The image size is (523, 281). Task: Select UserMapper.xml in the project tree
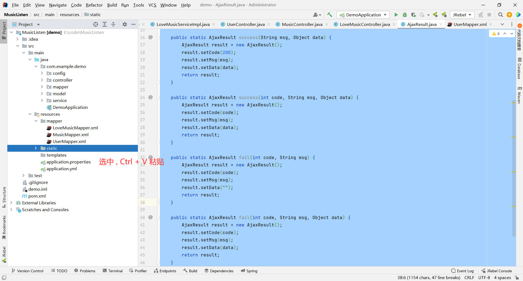[69, 141]
